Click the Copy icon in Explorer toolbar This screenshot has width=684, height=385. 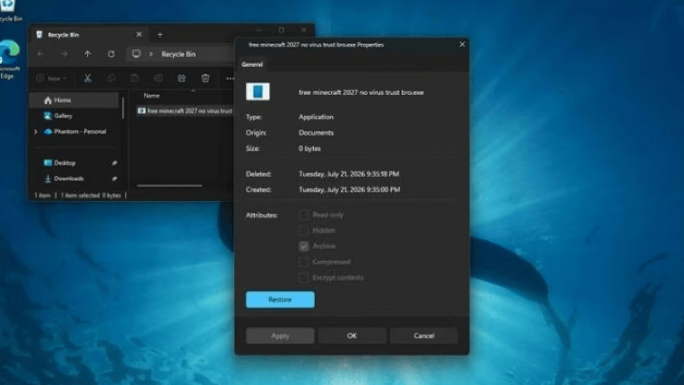(x=111, y=78)
